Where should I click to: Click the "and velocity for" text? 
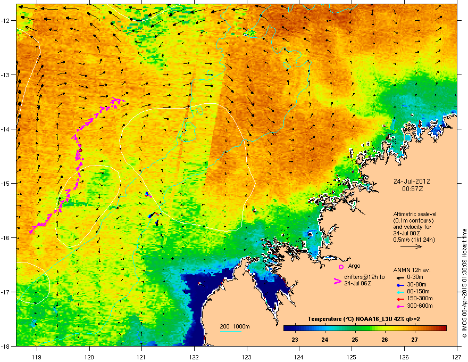point(412,227)
